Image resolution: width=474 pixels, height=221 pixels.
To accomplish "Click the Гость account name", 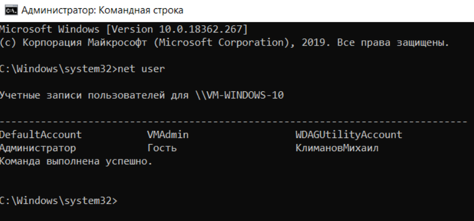I will pos(162,148).
